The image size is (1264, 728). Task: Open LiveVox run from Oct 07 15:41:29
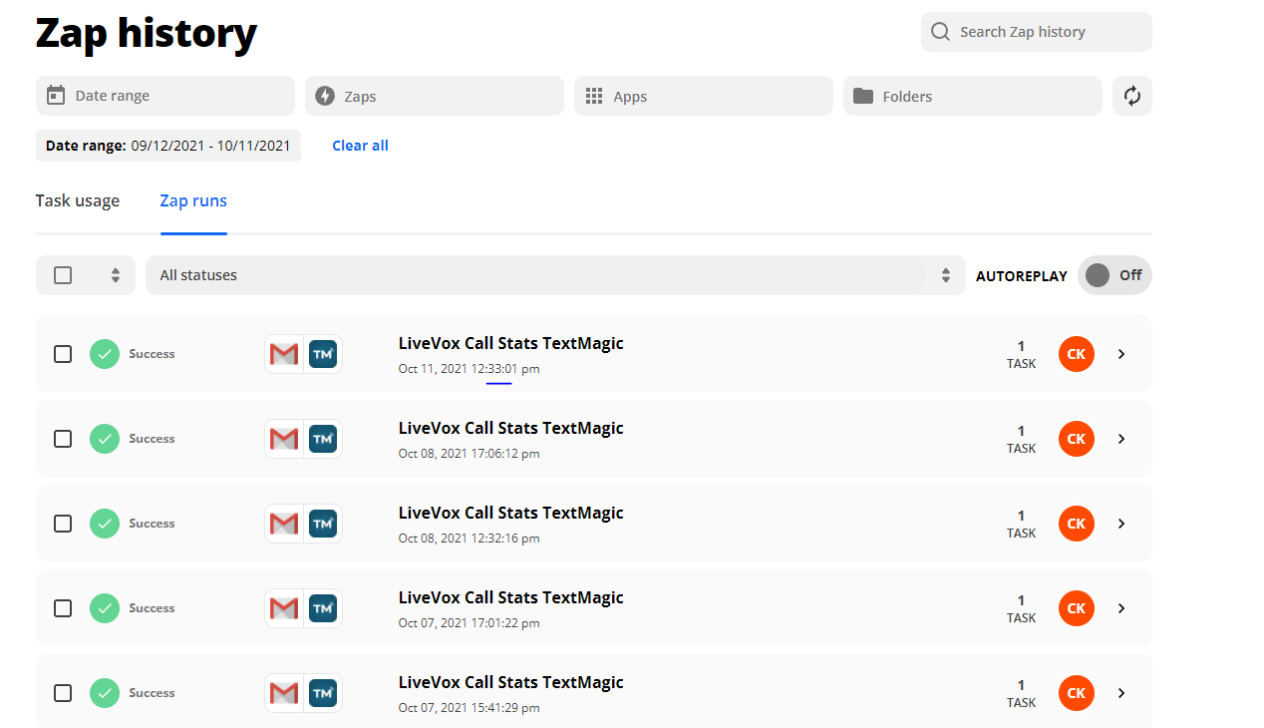511,682
